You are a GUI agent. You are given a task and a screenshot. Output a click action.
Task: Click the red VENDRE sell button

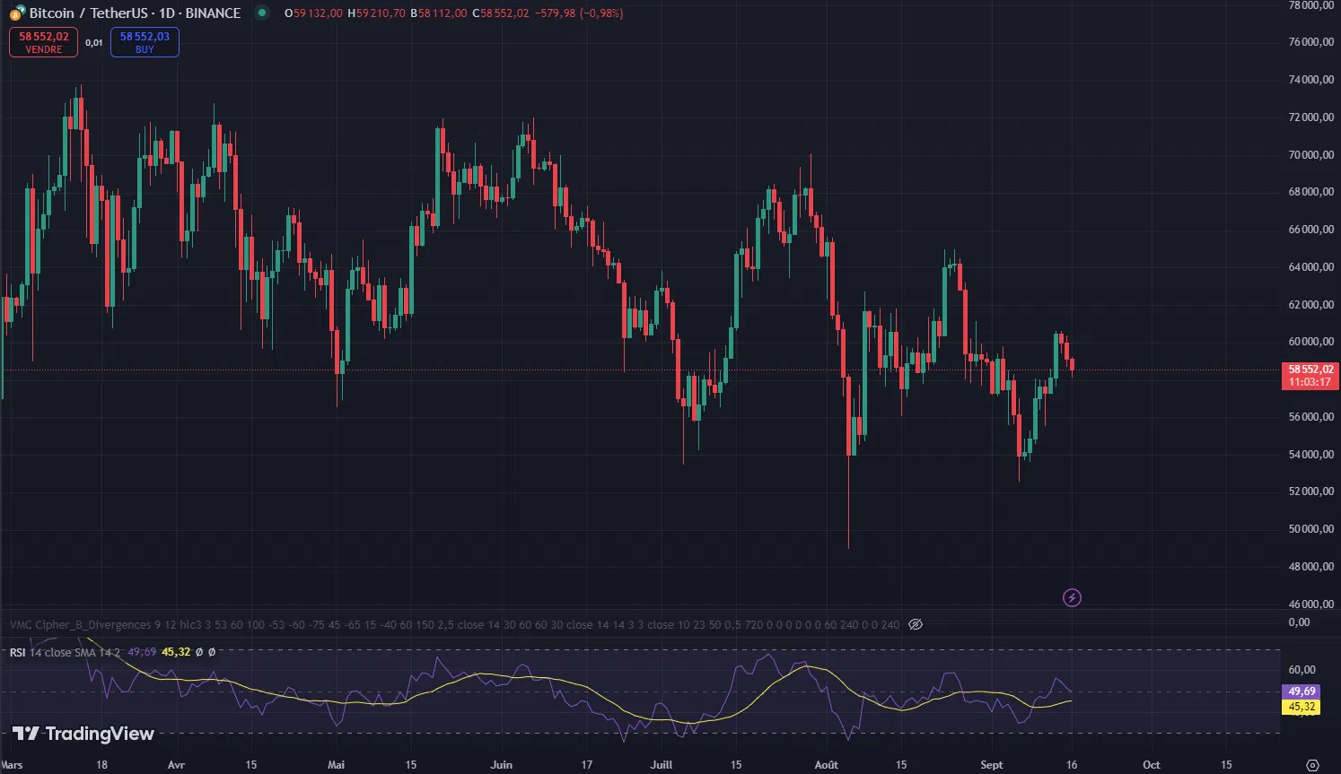coord(43,42)
